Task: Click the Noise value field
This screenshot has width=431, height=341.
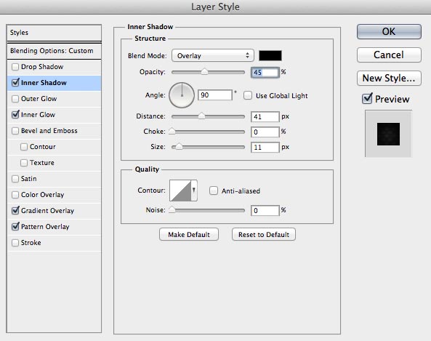Action: [265, 211]
